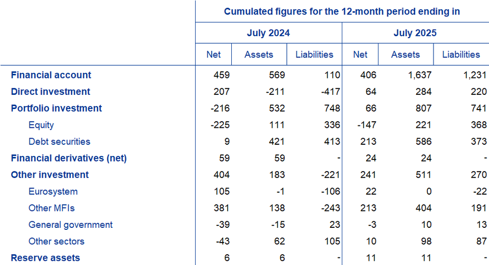Select Financial derivatives (net) row label
Image resolution: width=489 pixels, height=265 pixels.
tap(69, 158)
